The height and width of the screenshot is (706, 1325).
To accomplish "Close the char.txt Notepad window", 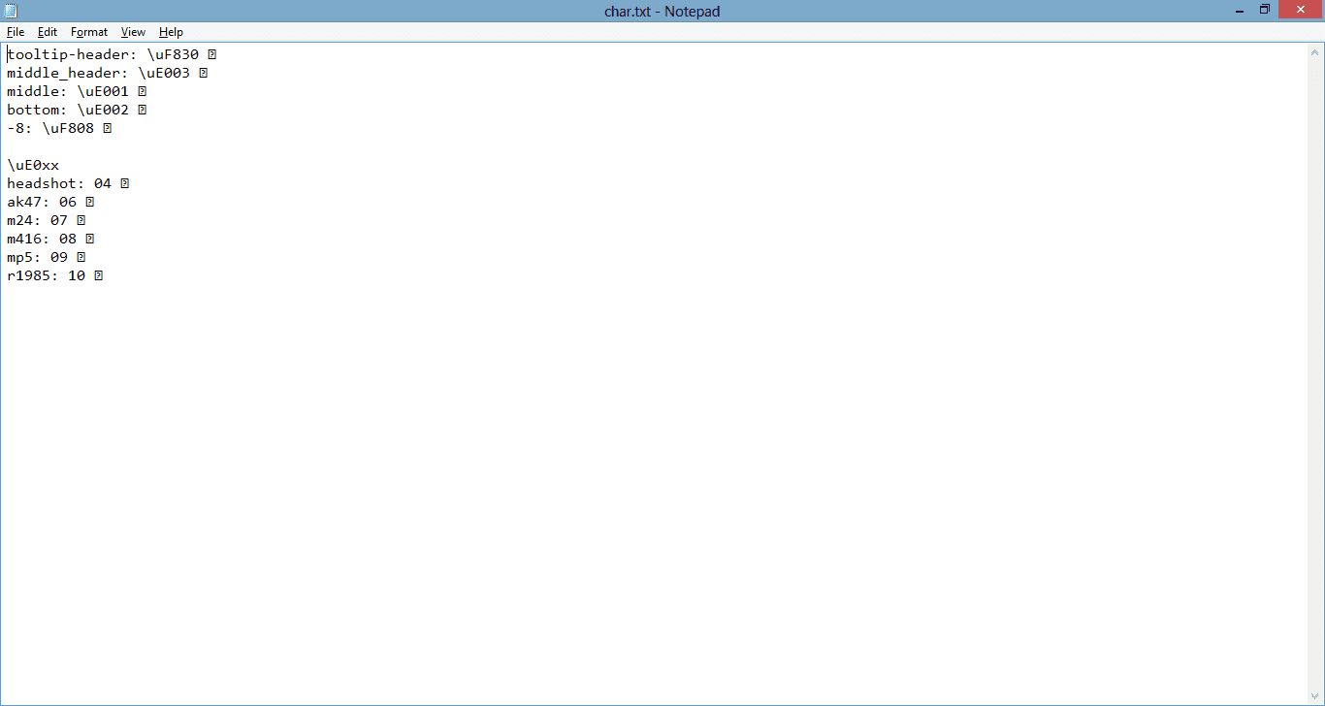I will tap(1300, 10).
